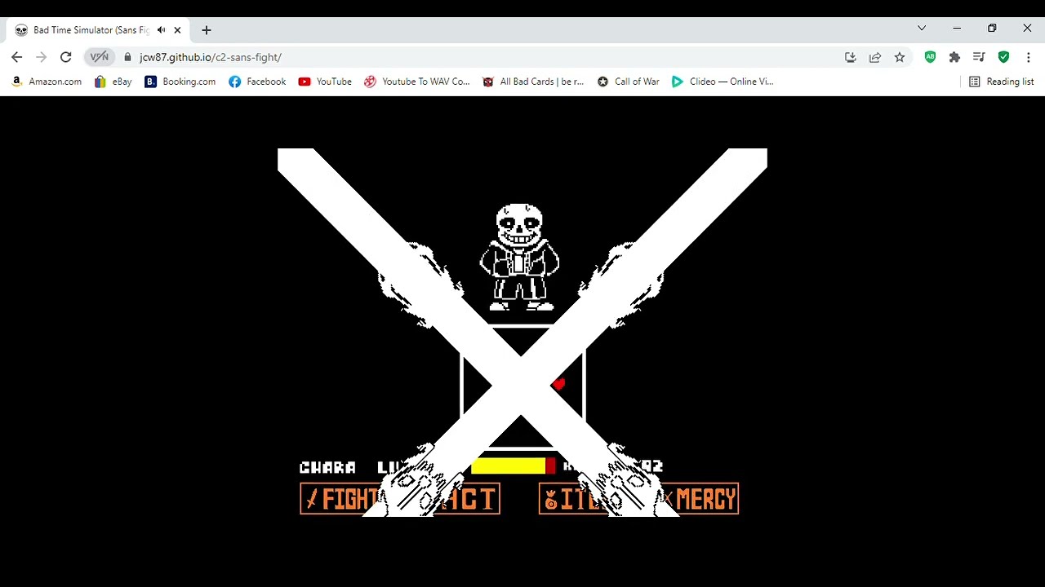Viewport: 1045px width, 587px height.
Task: Switch to the Bad Time Simulator tab
Action: [x=98, y=30]
